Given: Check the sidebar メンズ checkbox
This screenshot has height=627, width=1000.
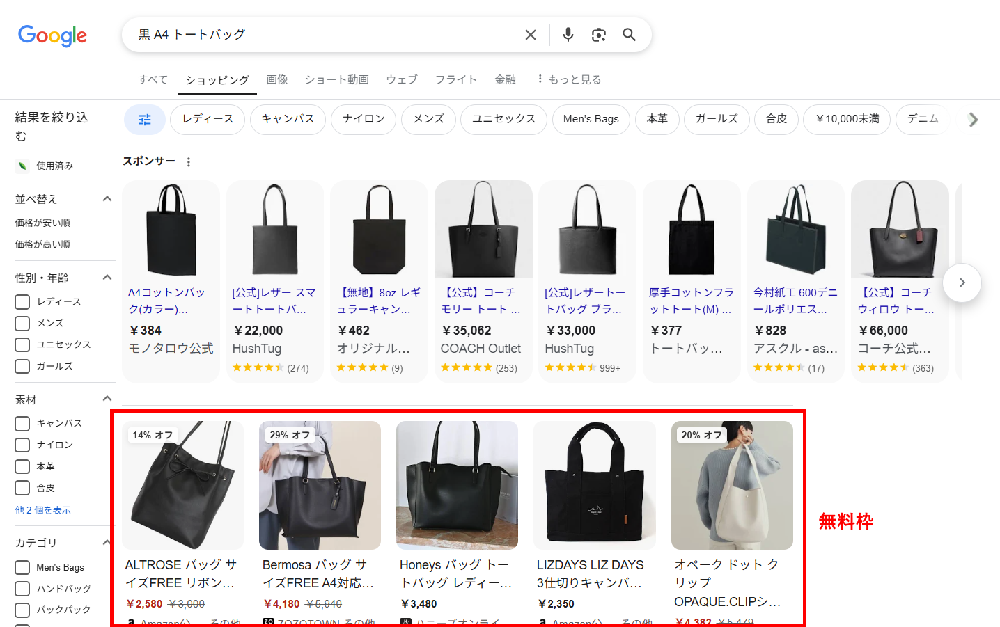Looking at the screenshot, I should (22, 324).
